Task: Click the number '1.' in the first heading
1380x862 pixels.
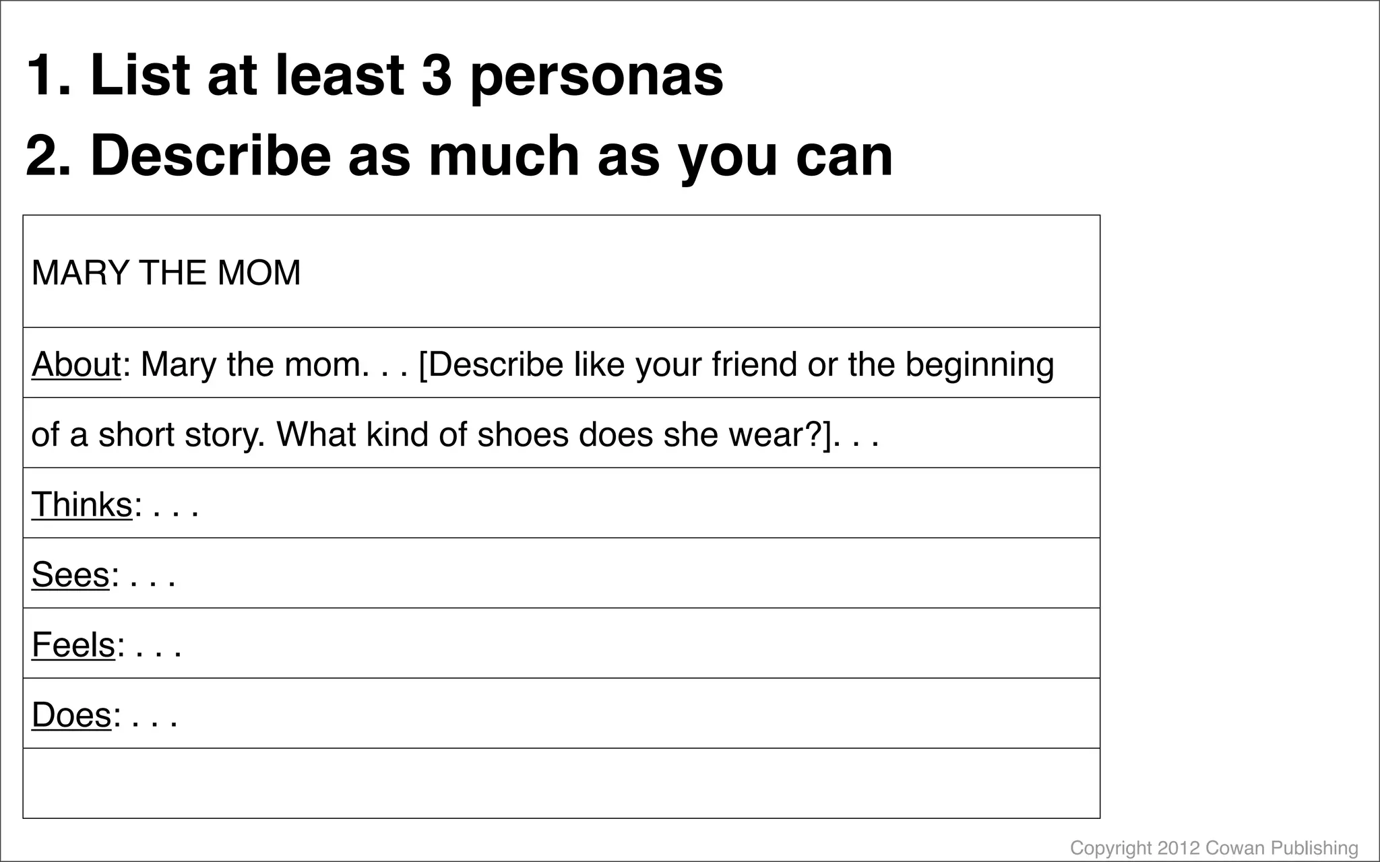Action: click(49, 75)
